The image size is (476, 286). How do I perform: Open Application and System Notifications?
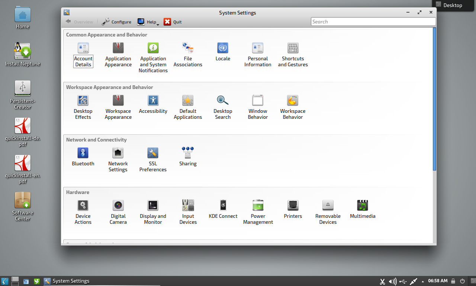point(153,58)
